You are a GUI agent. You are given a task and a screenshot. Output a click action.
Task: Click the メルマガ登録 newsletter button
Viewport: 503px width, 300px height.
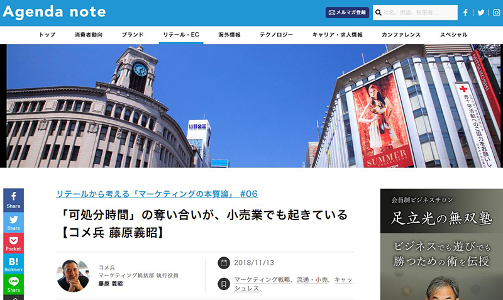347,13
